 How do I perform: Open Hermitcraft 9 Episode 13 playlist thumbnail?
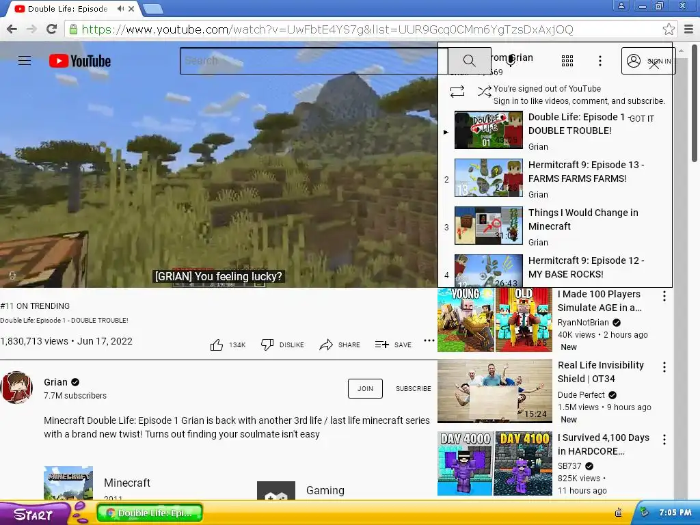(488, 178)
